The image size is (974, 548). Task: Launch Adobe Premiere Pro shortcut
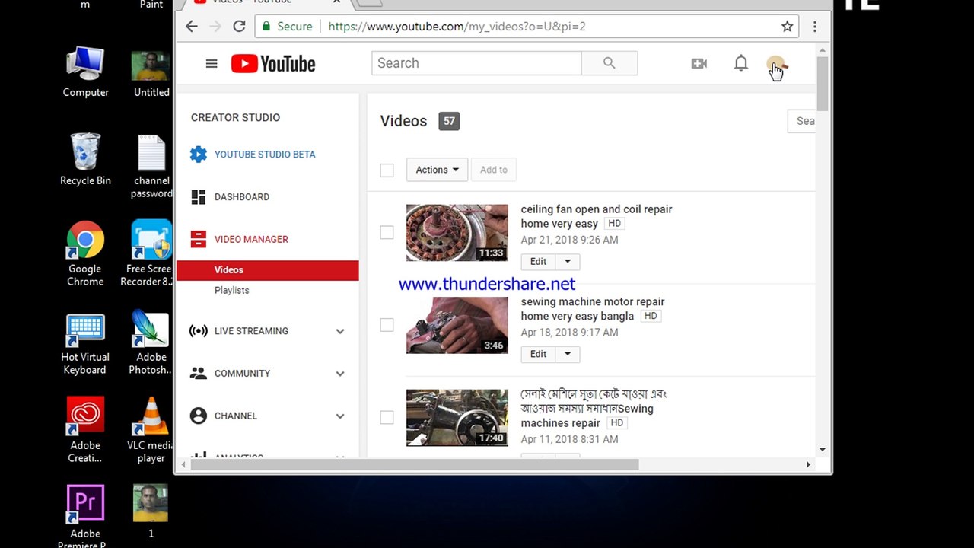point(85,515)
